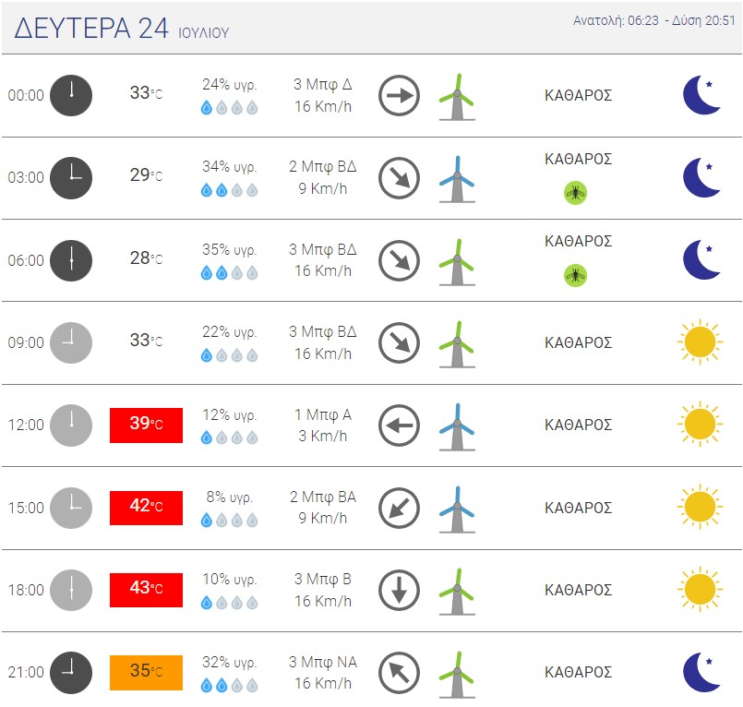
Task: Click the wind direction arrow at 00:00
Action: 400,95
